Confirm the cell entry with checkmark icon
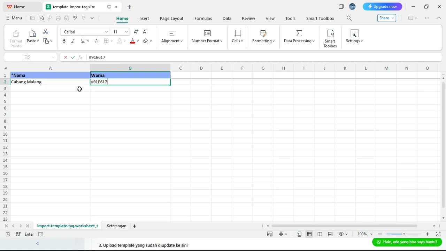This screenshot has width=446, height=251. pos(73,57)
